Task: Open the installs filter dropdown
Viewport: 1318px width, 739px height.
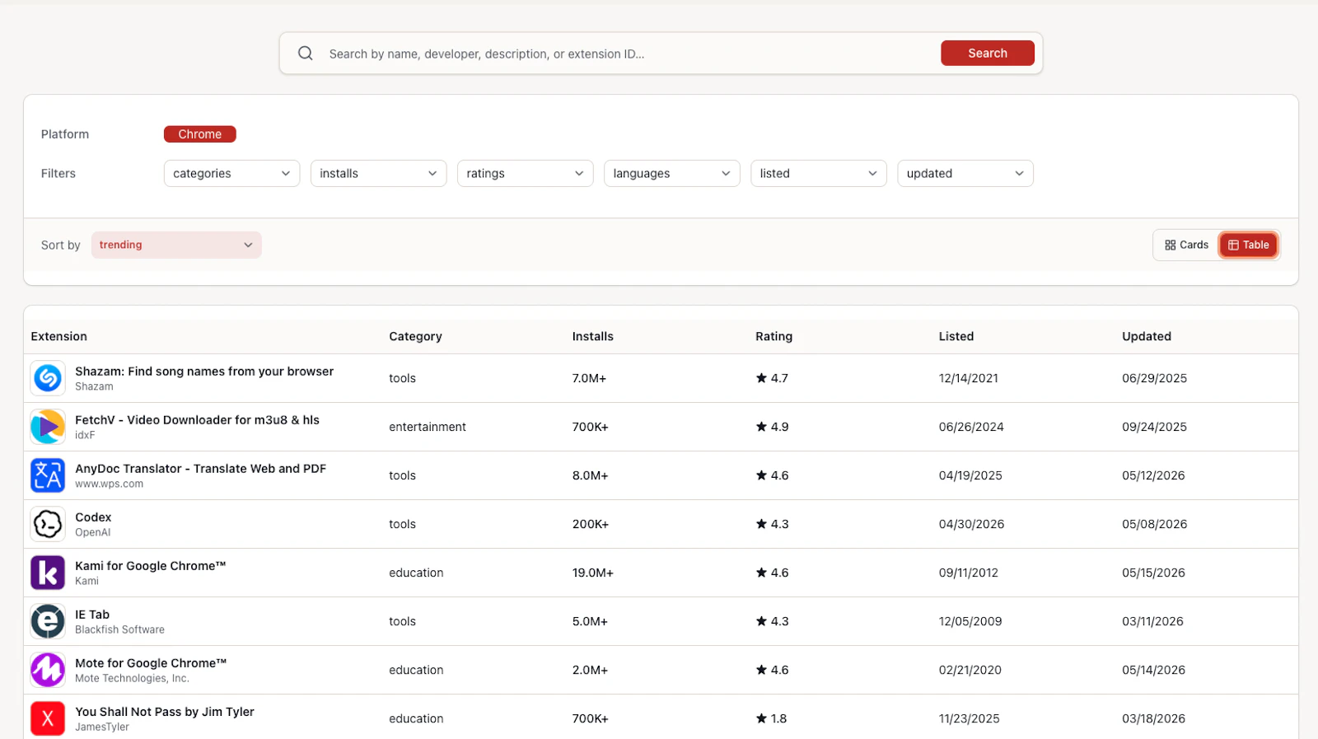Action: [378, 174]
